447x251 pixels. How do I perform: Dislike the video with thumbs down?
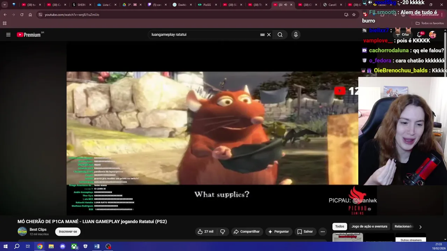click(x=222, y=231)
